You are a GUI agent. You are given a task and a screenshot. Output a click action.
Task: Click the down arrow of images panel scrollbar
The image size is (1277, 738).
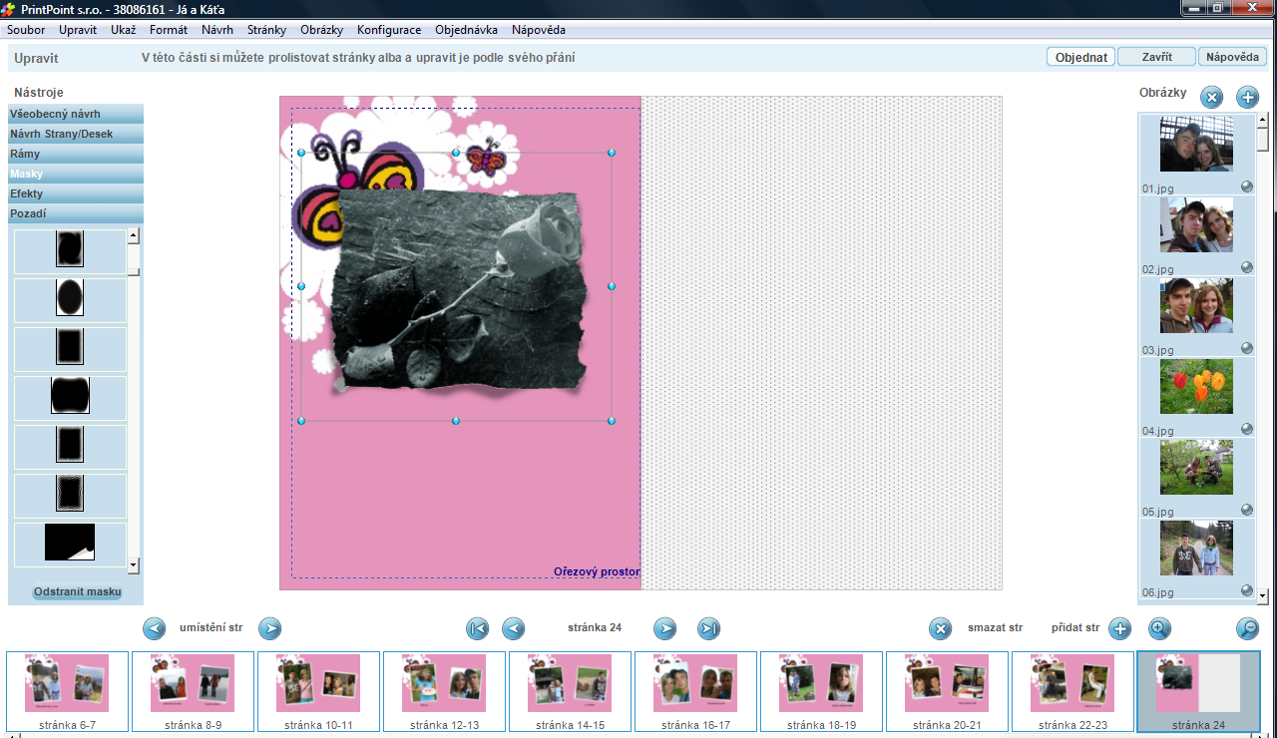click(1263, 596)
